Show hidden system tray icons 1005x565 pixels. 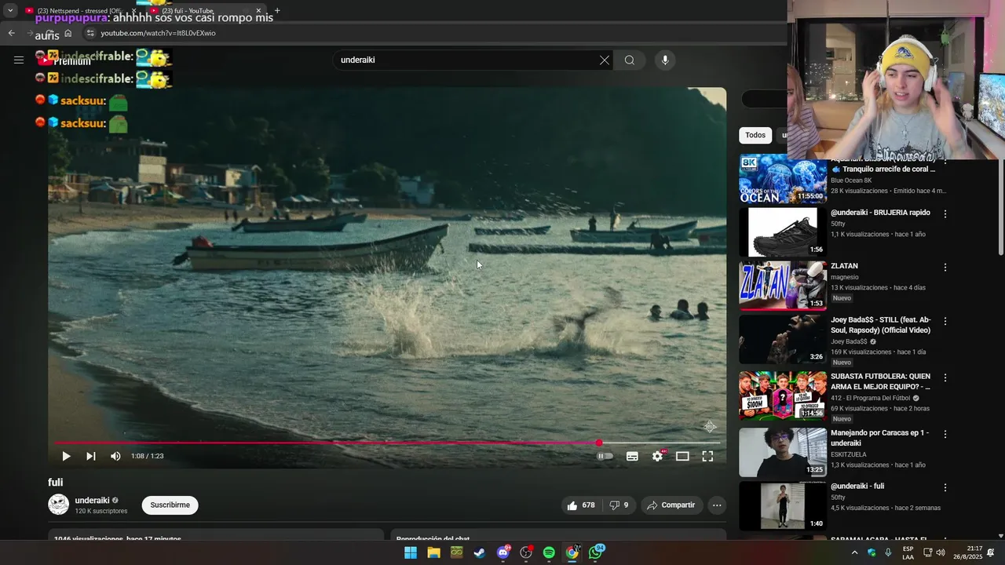[x=854, y=552]
